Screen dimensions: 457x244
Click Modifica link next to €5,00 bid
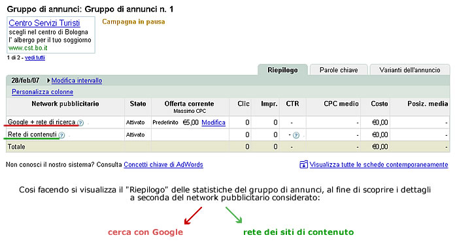(x=213, y=123)
